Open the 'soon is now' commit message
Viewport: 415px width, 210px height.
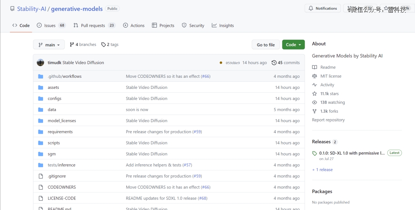click(137, 110)
